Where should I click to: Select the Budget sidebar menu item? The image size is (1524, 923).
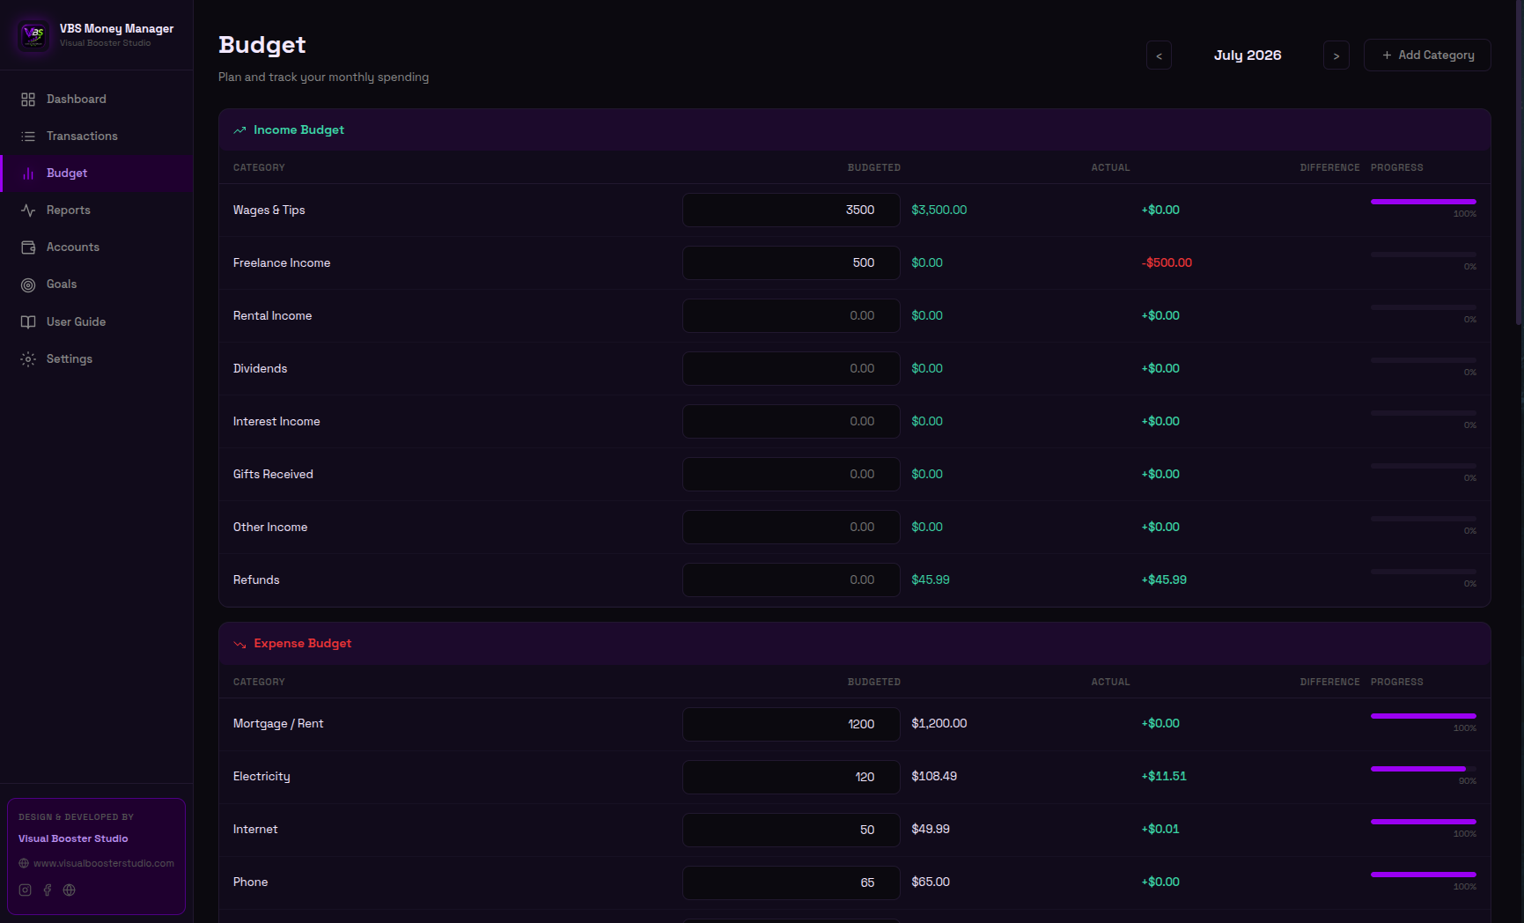pos(97,174)
